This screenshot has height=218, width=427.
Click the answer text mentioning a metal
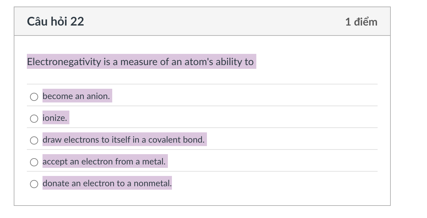pyautogui.click(x=105, y=161)
